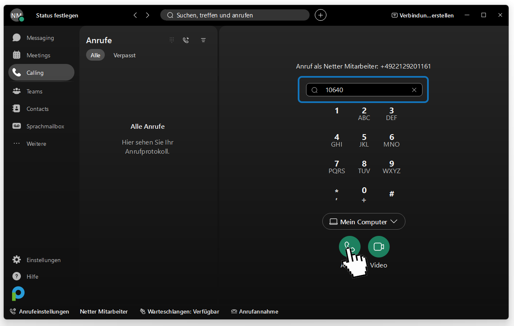Open the Sprachmailbox voicemail section

click(x=41, y=126)
